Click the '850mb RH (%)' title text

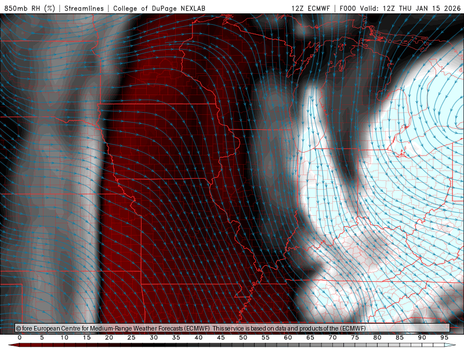(30, 8)
